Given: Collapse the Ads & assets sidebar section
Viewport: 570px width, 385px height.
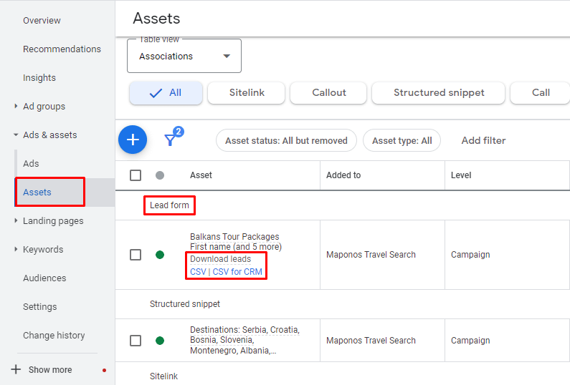Looking at the screenshot, I should [x=16, y=135].
